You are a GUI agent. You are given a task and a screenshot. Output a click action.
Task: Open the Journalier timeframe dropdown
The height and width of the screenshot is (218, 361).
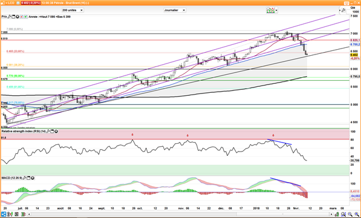coord(175,10)
